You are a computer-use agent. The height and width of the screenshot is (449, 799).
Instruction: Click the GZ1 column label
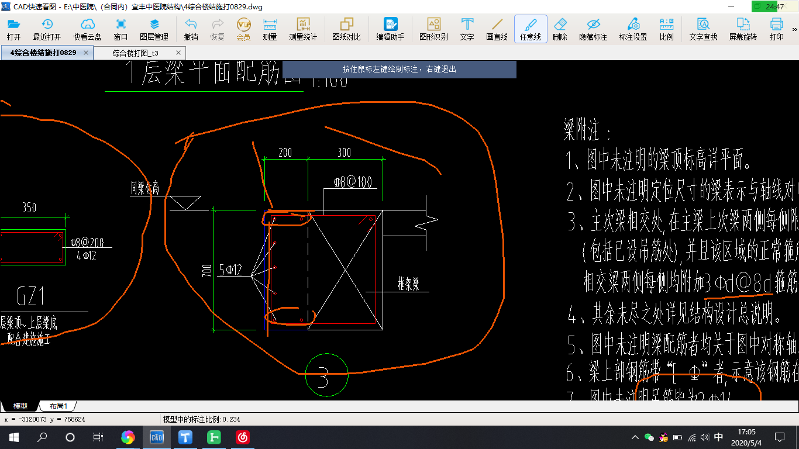point(30,298)
